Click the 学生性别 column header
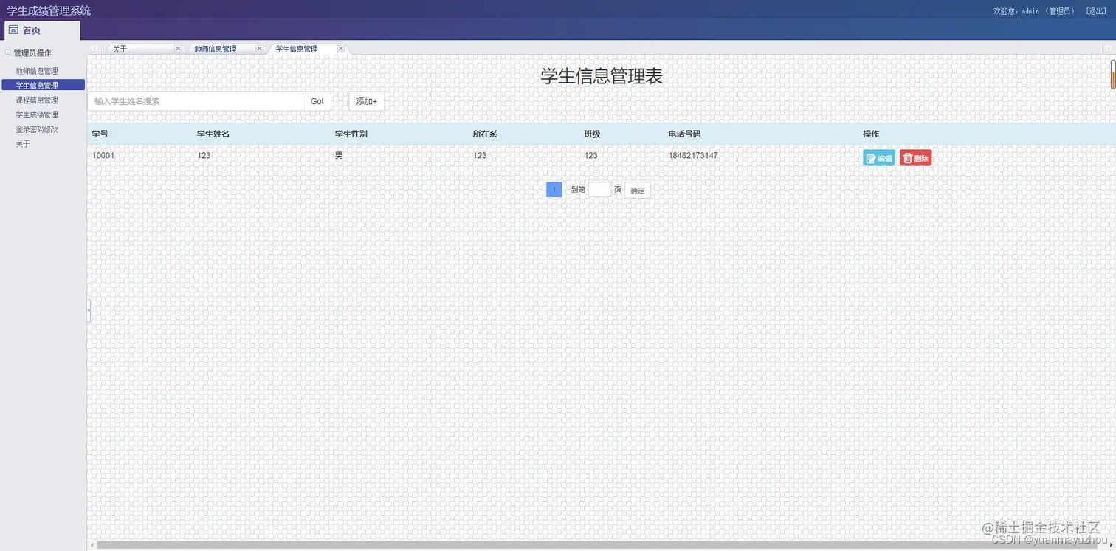This screenshot has width=1116, height=551. [351, 134]
